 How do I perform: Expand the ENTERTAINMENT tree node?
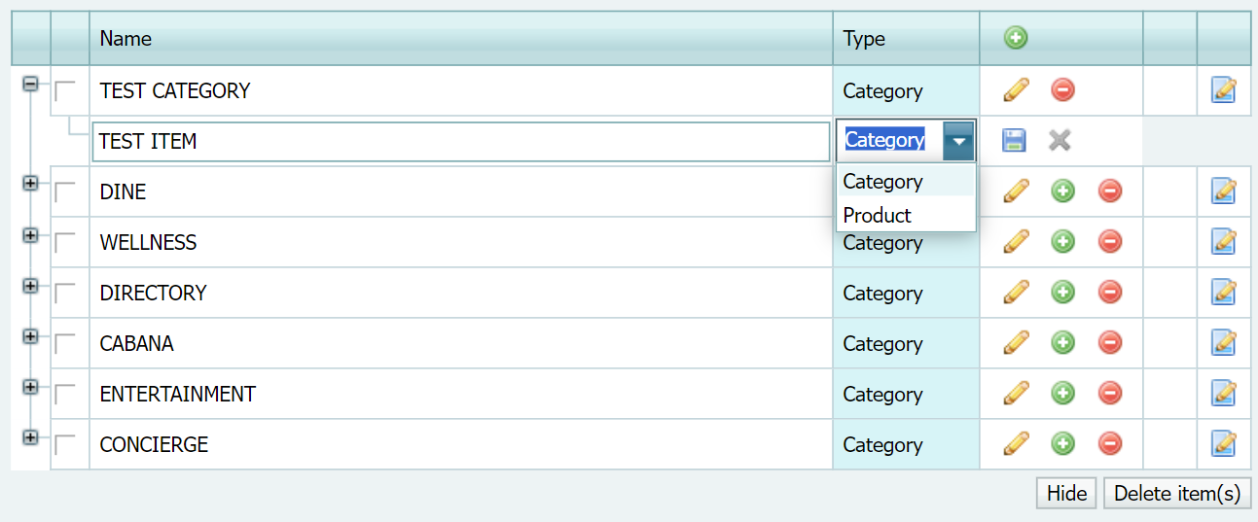pos(30,386)
